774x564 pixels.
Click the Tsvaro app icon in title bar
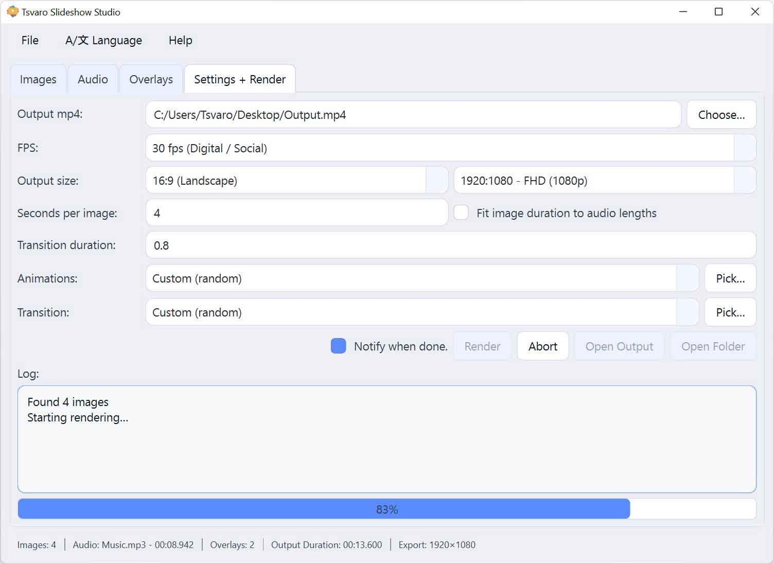[12, 12]
